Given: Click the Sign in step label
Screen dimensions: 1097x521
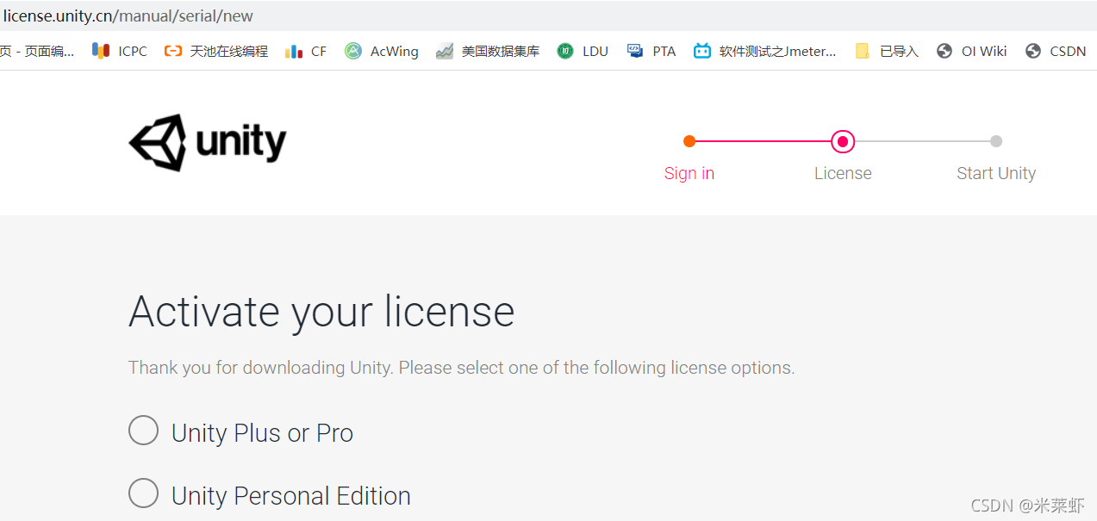Looking at the screenshot, I should 689,173.
